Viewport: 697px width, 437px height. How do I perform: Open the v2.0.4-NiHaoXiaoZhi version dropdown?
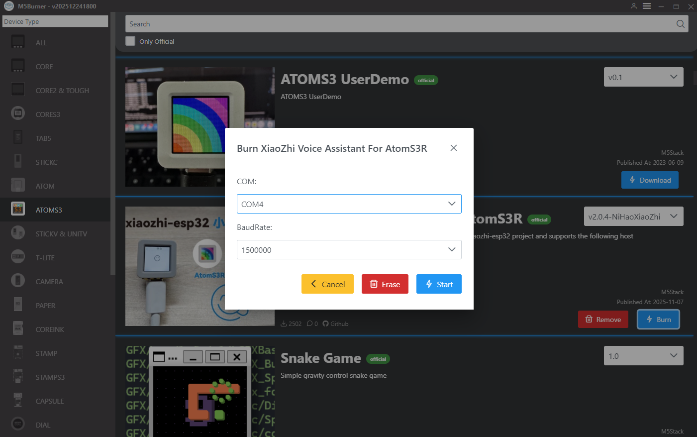pyautogui.click(x=633, y=217)
